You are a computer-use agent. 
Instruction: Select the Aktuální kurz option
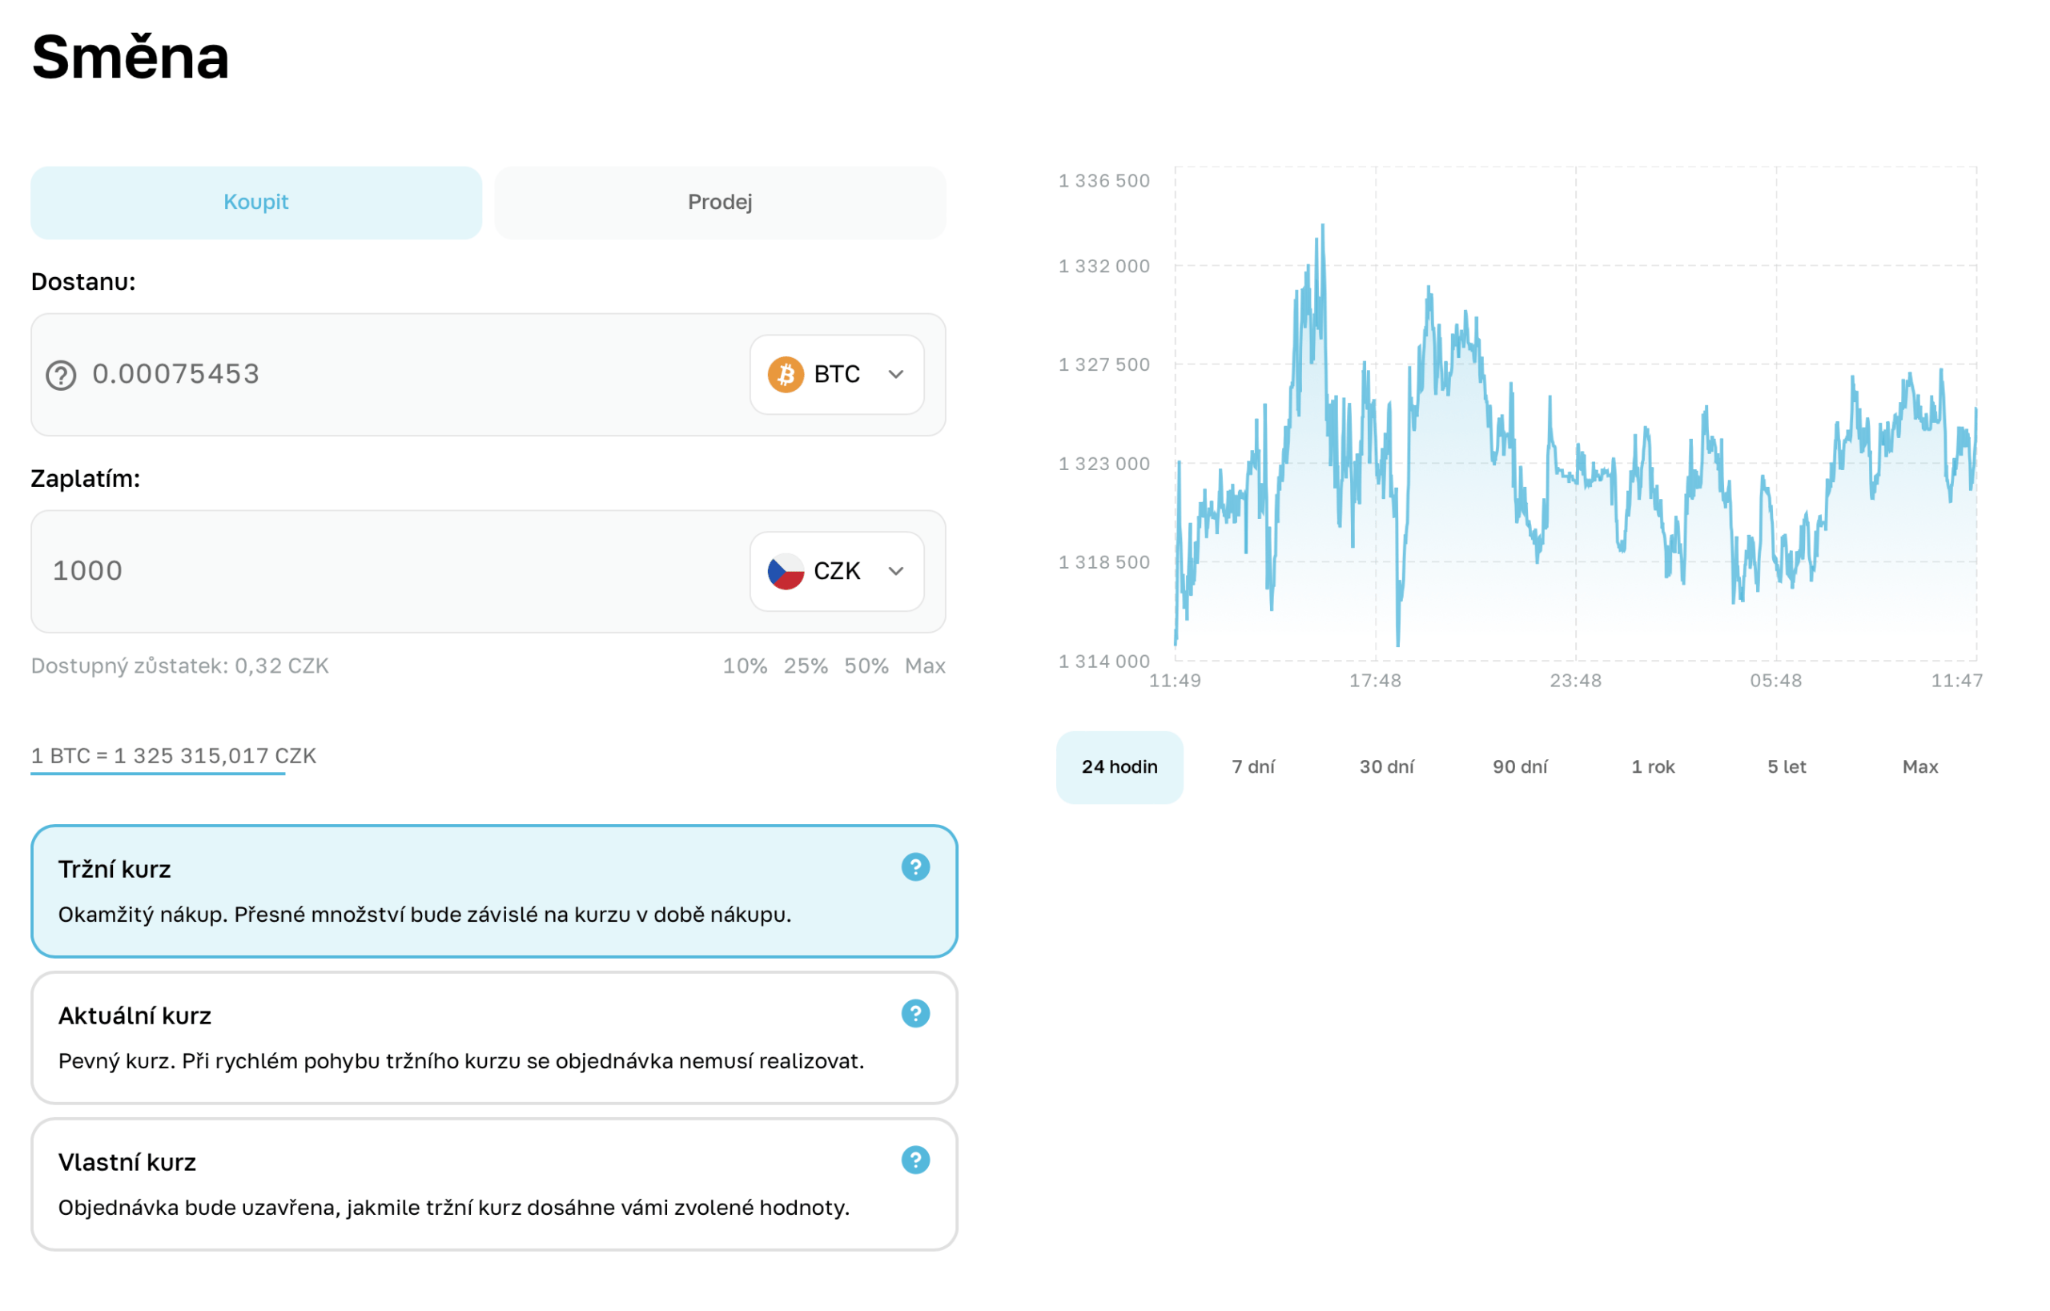tap(495, 1038)
